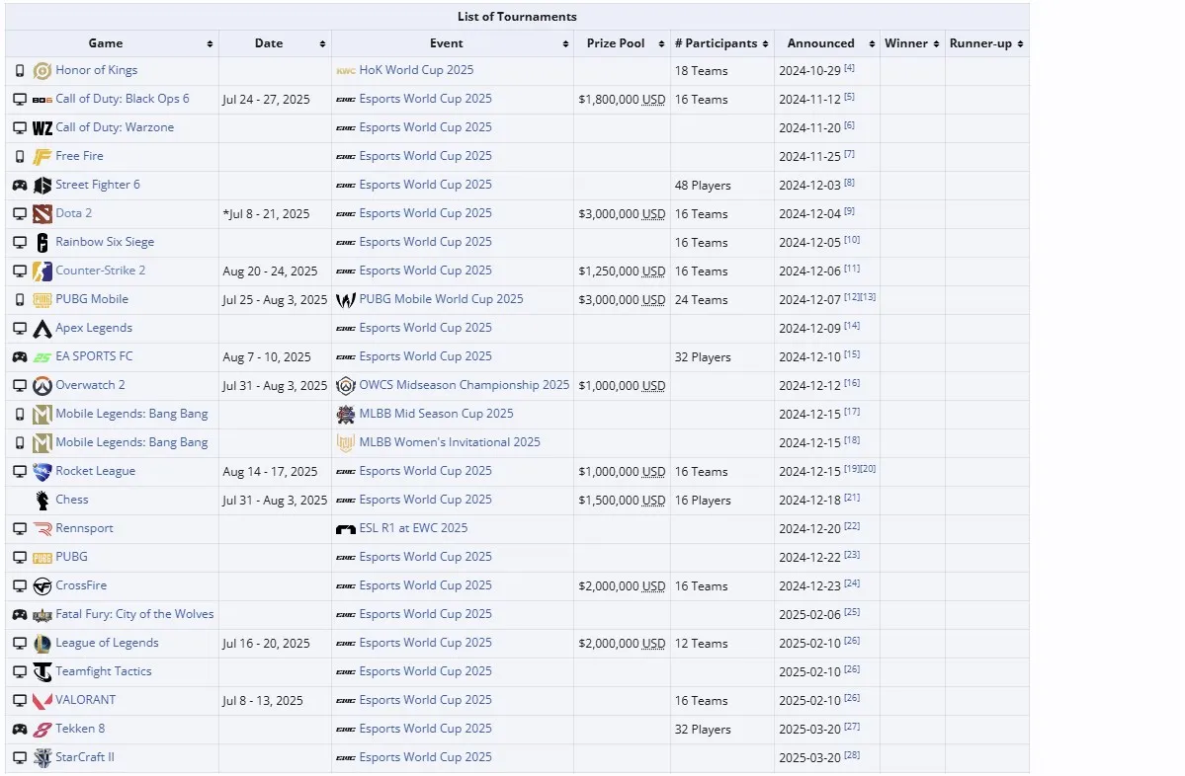Click the $1,500,000 USD prize for Chess

click(x=622, y=501)
